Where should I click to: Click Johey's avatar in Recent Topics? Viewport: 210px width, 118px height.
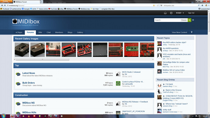point(159,43)
